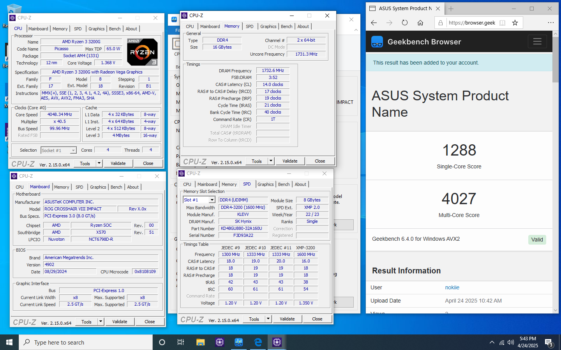Select the DRAM Frequency value 1732.6 MHz

(273, 71)
